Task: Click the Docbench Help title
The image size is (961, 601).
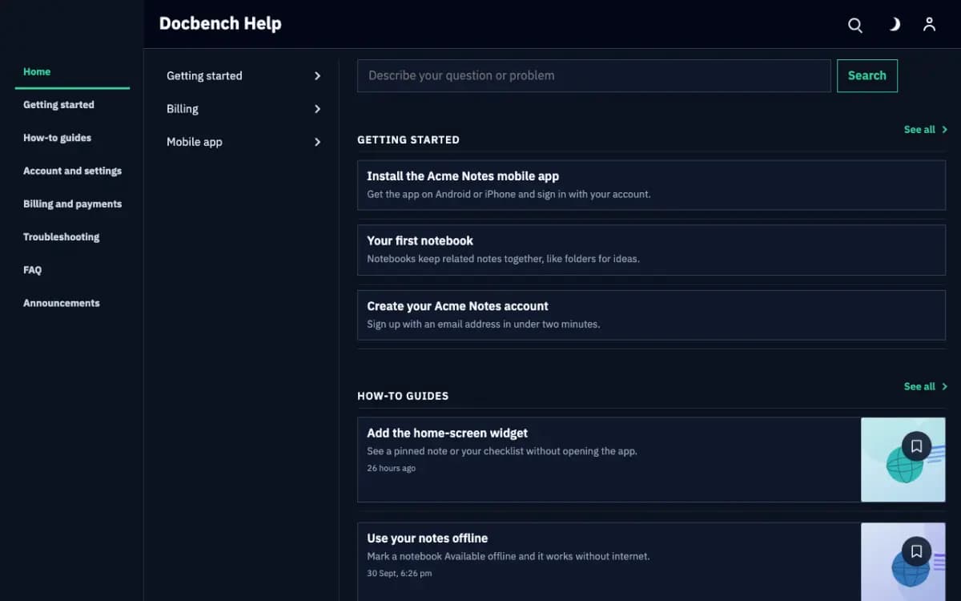Action: [220, 24]
